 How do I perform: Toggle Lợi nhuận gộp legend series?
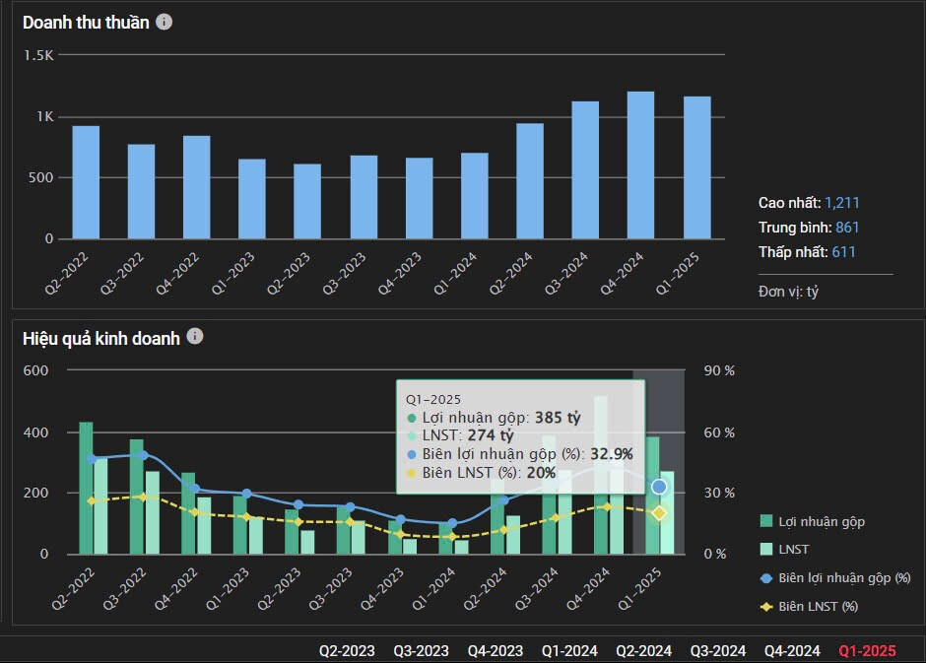pyautogui.click(x=812, y=521)
